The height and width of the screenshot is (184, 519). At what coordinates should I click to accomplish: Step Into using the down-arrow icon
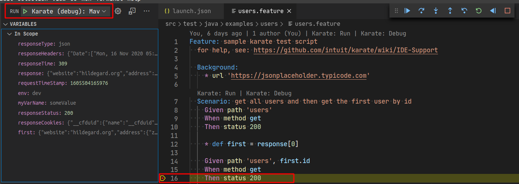[x=436, y=11]
